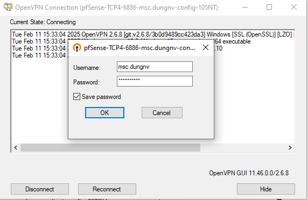This screenshot has width=308, height=200.
Task: Hide the OpenVPN connection window
Action: [266, 189]
